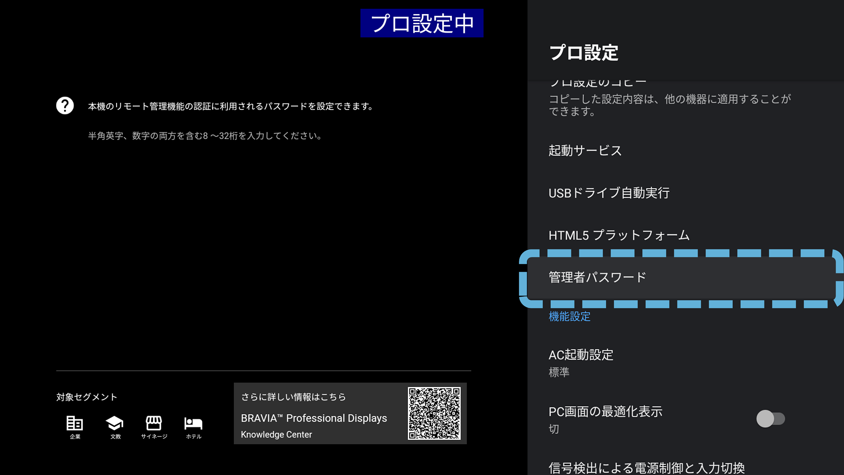Click the サイネージ storefront icon
Screen dimensions: 844x475
pos(154,423)
